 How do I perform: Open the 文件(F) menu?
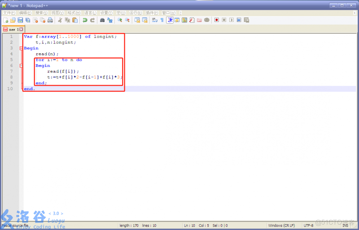(9, 13)
